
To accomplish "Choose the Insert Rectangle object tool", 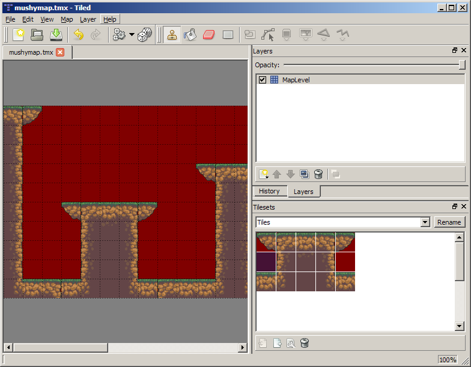I will coord(287,35).
